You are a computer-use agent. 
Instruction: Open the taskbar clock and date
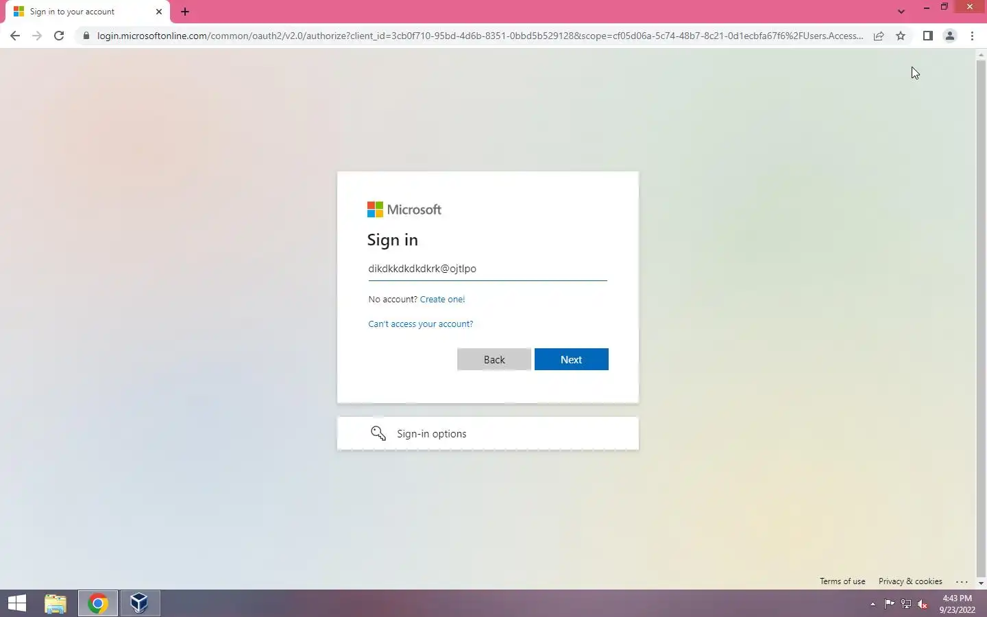tap(958, 604)
